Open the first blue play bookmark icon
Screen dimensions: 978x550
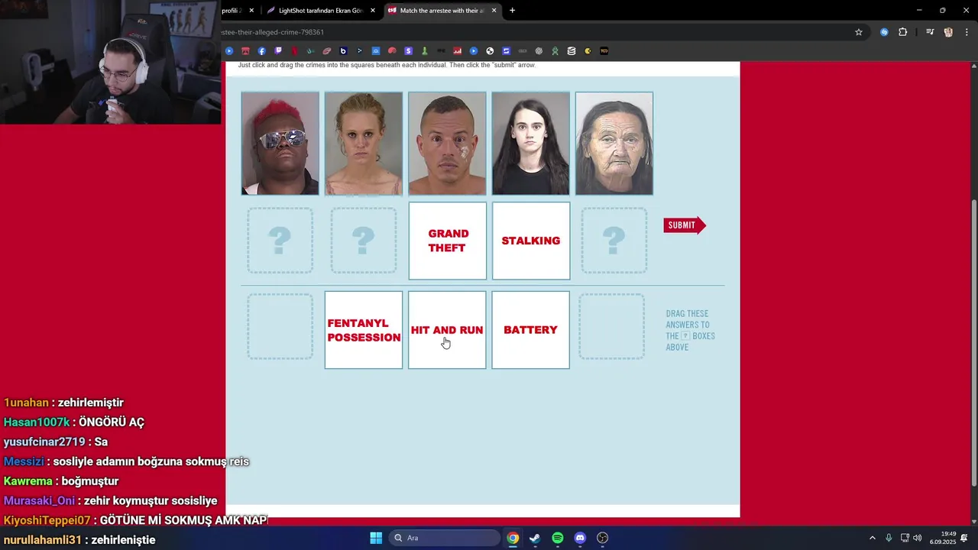click(x=229, y=51)
